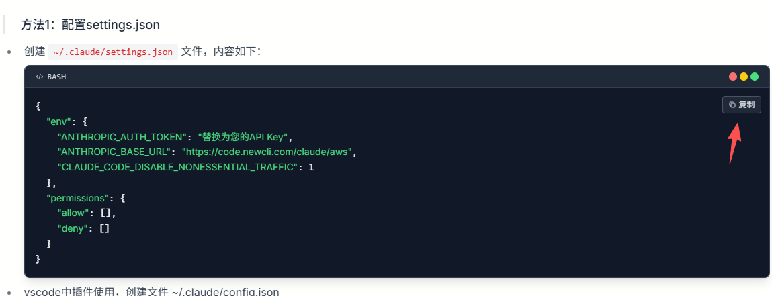Copy the code with the 复制 button
Viewport: 772px width, 296px height.
click(742, 105)
